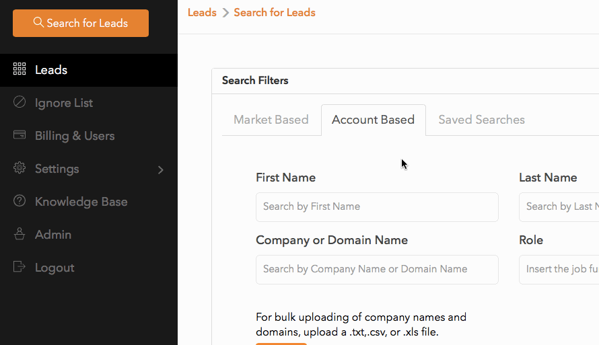The height and width of the screenshot is (345, 599).
Task: Select the Account Based tab
Action: click(x=374, y=120)
